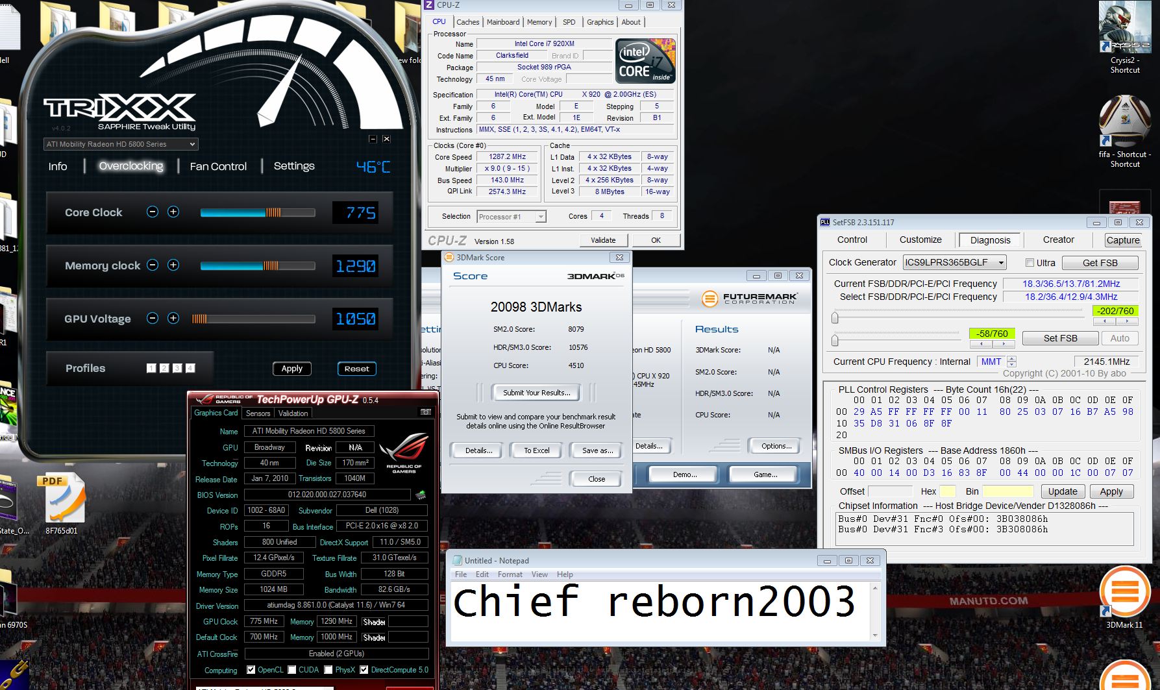The image size is (1160, 690).
Task: Toggle the CUDA checkbox in GPU-Z
Action: 292,670
